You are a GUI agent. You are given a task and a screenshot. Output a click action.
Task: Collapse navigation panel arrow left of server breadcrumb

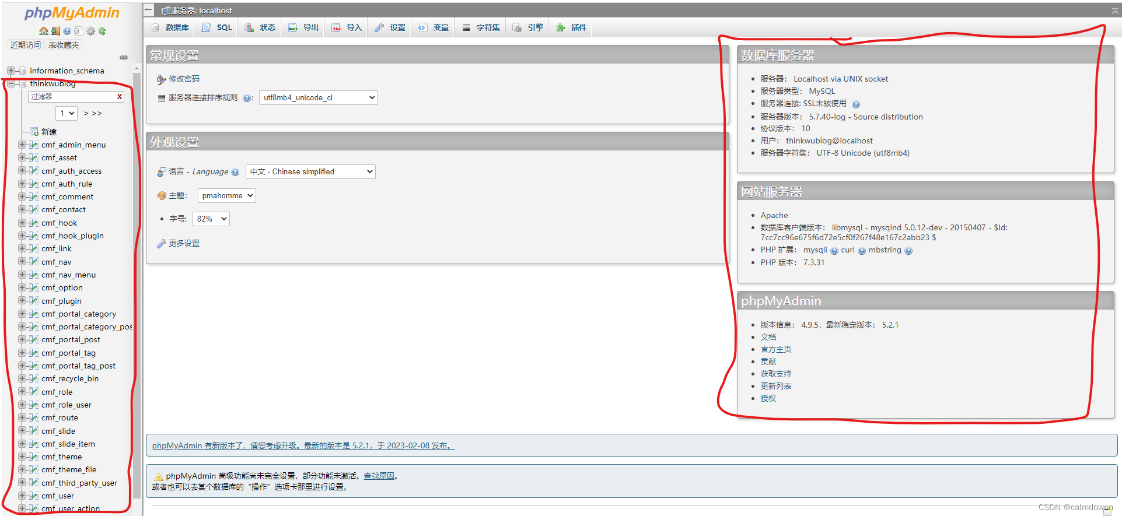[x=149, y=10]
